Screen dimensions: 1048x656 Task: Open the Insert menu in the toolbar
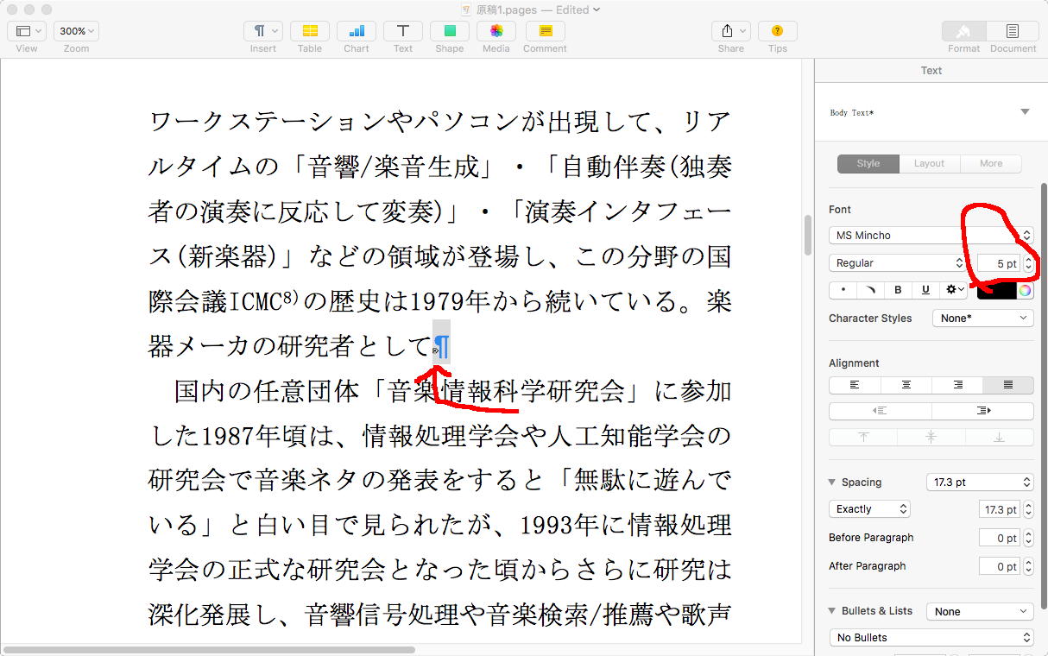tap(262, 31)
